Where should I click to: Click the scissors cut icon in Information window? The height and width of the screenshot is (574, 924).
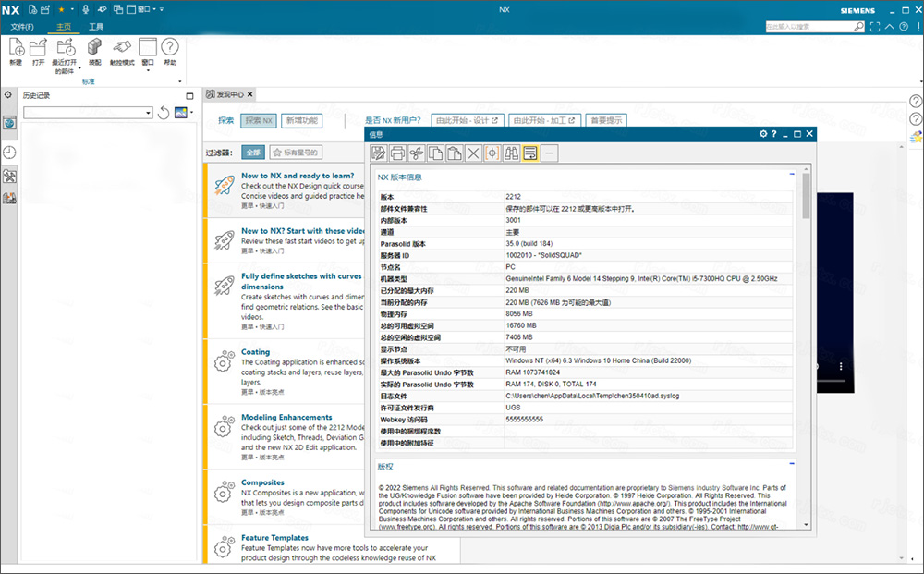click(x=417, y=153)
